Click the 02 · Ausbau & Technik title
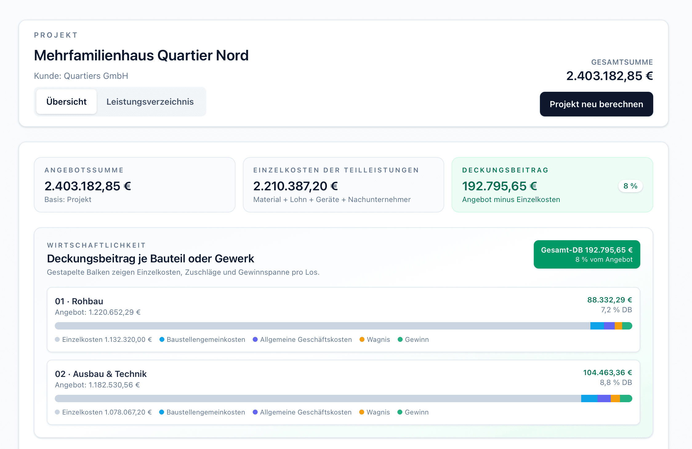The image size is (692, 449). 101,374
